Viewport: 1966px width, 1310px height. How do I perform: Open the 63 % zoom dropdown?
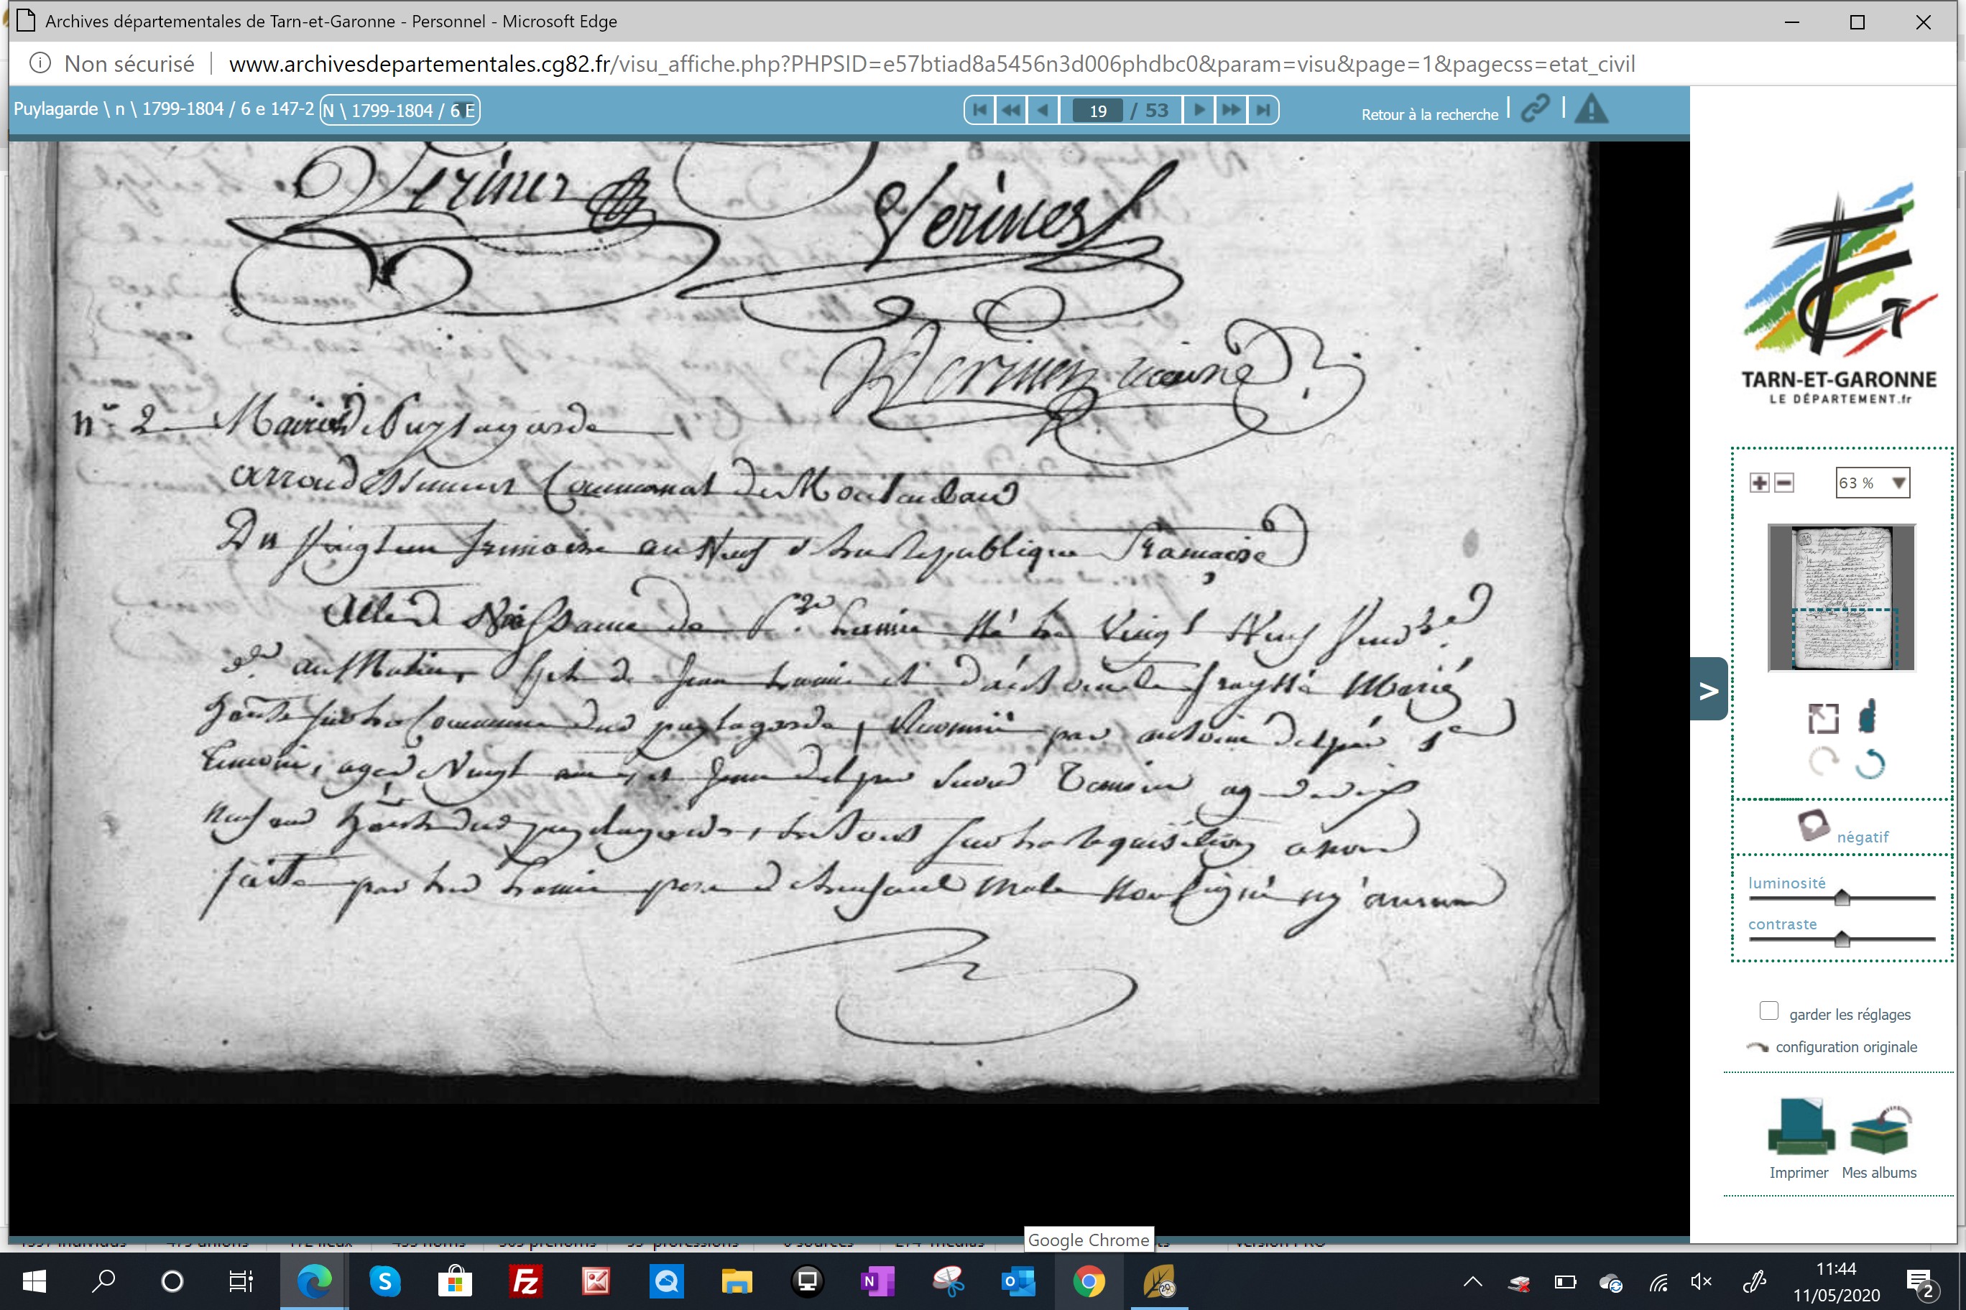coord(1873,482)
